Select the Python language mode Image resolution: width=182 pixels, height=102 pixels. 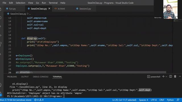170,100
